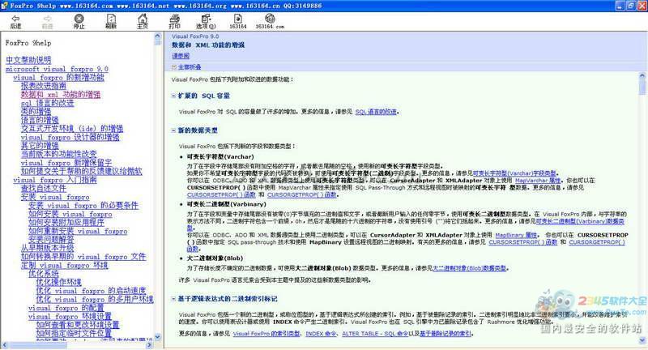
Task: Open 如何指定临时文件位置 tree entry
Action: click(74, 333)
